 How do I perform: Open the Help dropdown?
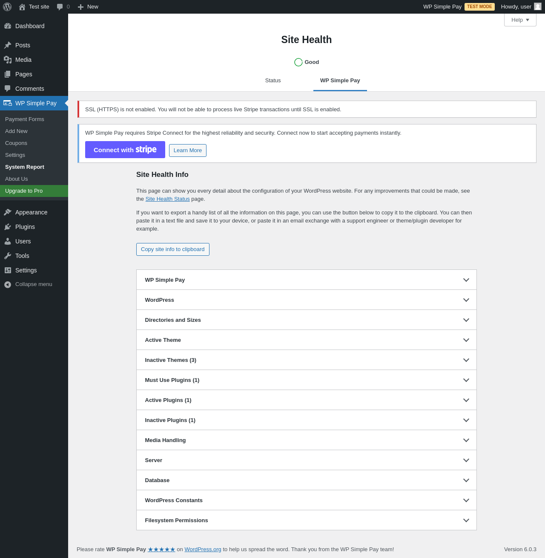pos(520,20)
